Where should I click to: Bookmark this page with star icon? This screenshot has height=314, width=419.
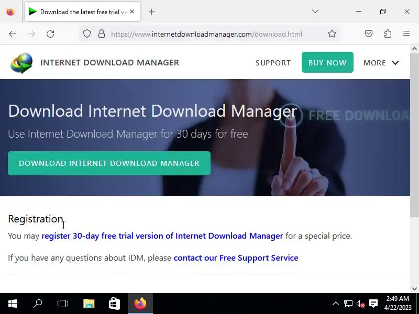point(332,33)
